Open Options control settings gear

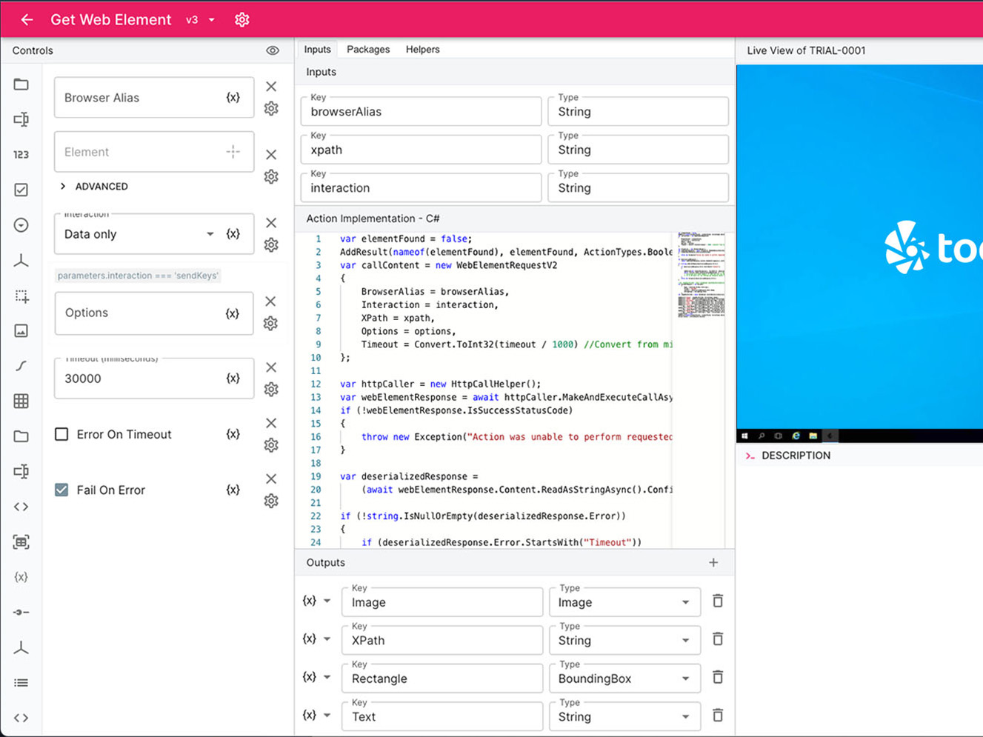coord(270,324)
